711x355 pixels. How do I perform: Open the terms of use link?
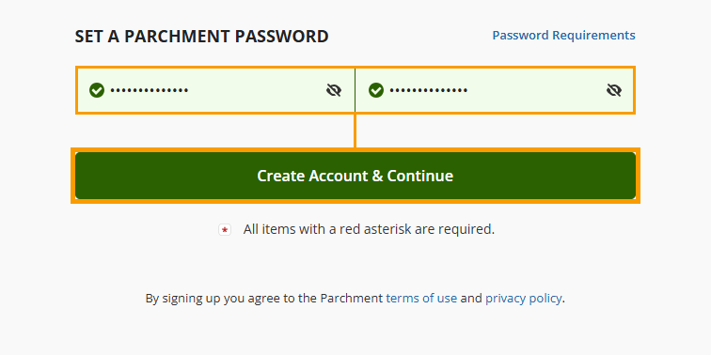421,299
